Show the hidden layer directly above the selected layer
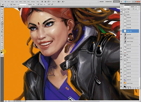This screenshot has height=102, width=141. point(121,28)
